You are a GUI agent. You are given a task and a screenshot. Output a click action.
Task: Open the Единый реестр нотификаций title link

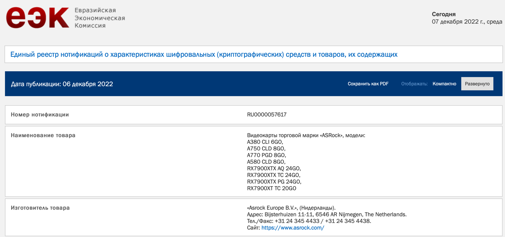click(204, 54)
